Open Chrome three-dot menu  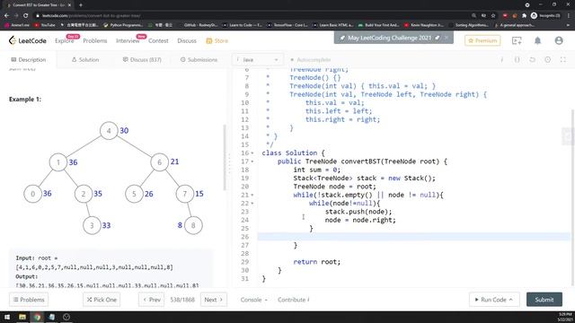pos(569,15)
